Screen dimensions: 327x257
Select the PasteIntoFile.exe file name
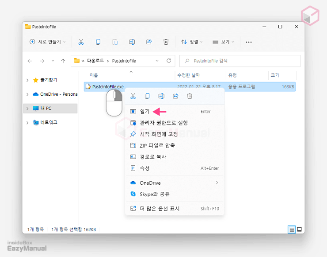click(x=108, y=86)
